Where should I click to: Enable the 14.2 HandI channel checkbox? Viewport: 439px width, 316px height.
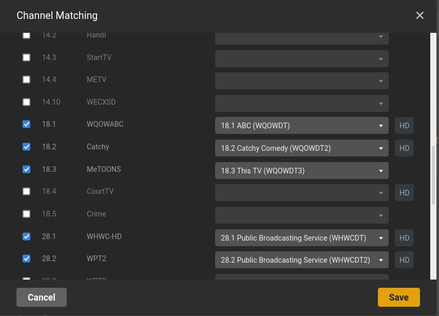(27, 35)
